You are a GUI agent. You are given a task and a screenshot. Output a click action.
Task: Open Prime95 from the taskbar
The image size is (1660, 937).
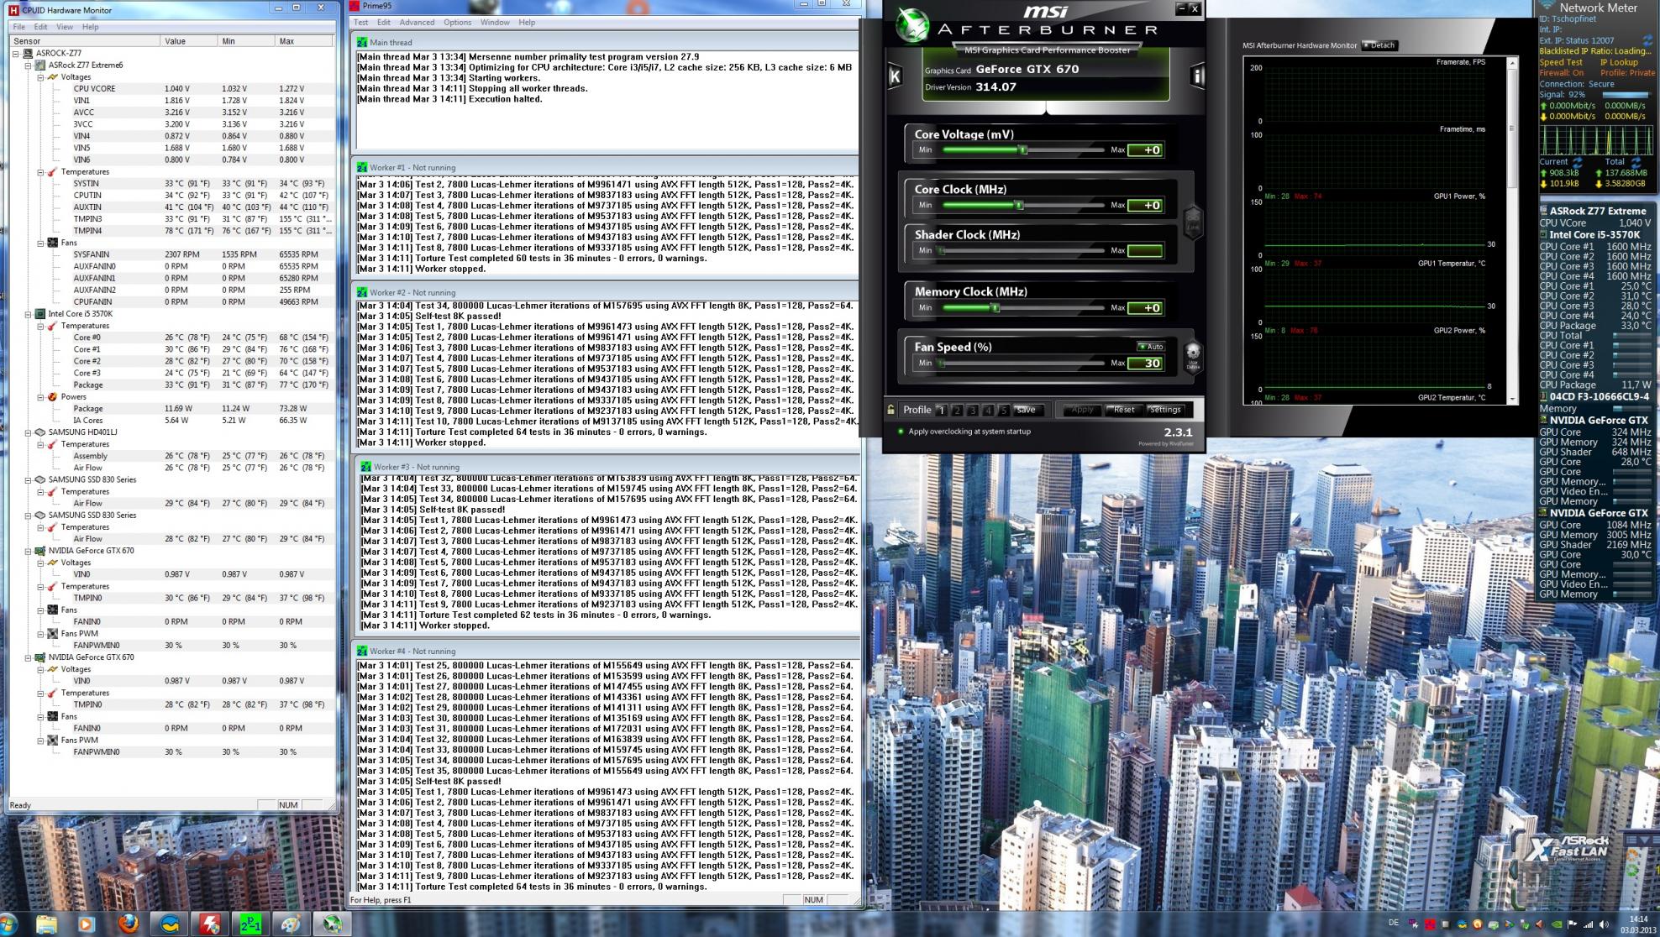tap(250, 924)
